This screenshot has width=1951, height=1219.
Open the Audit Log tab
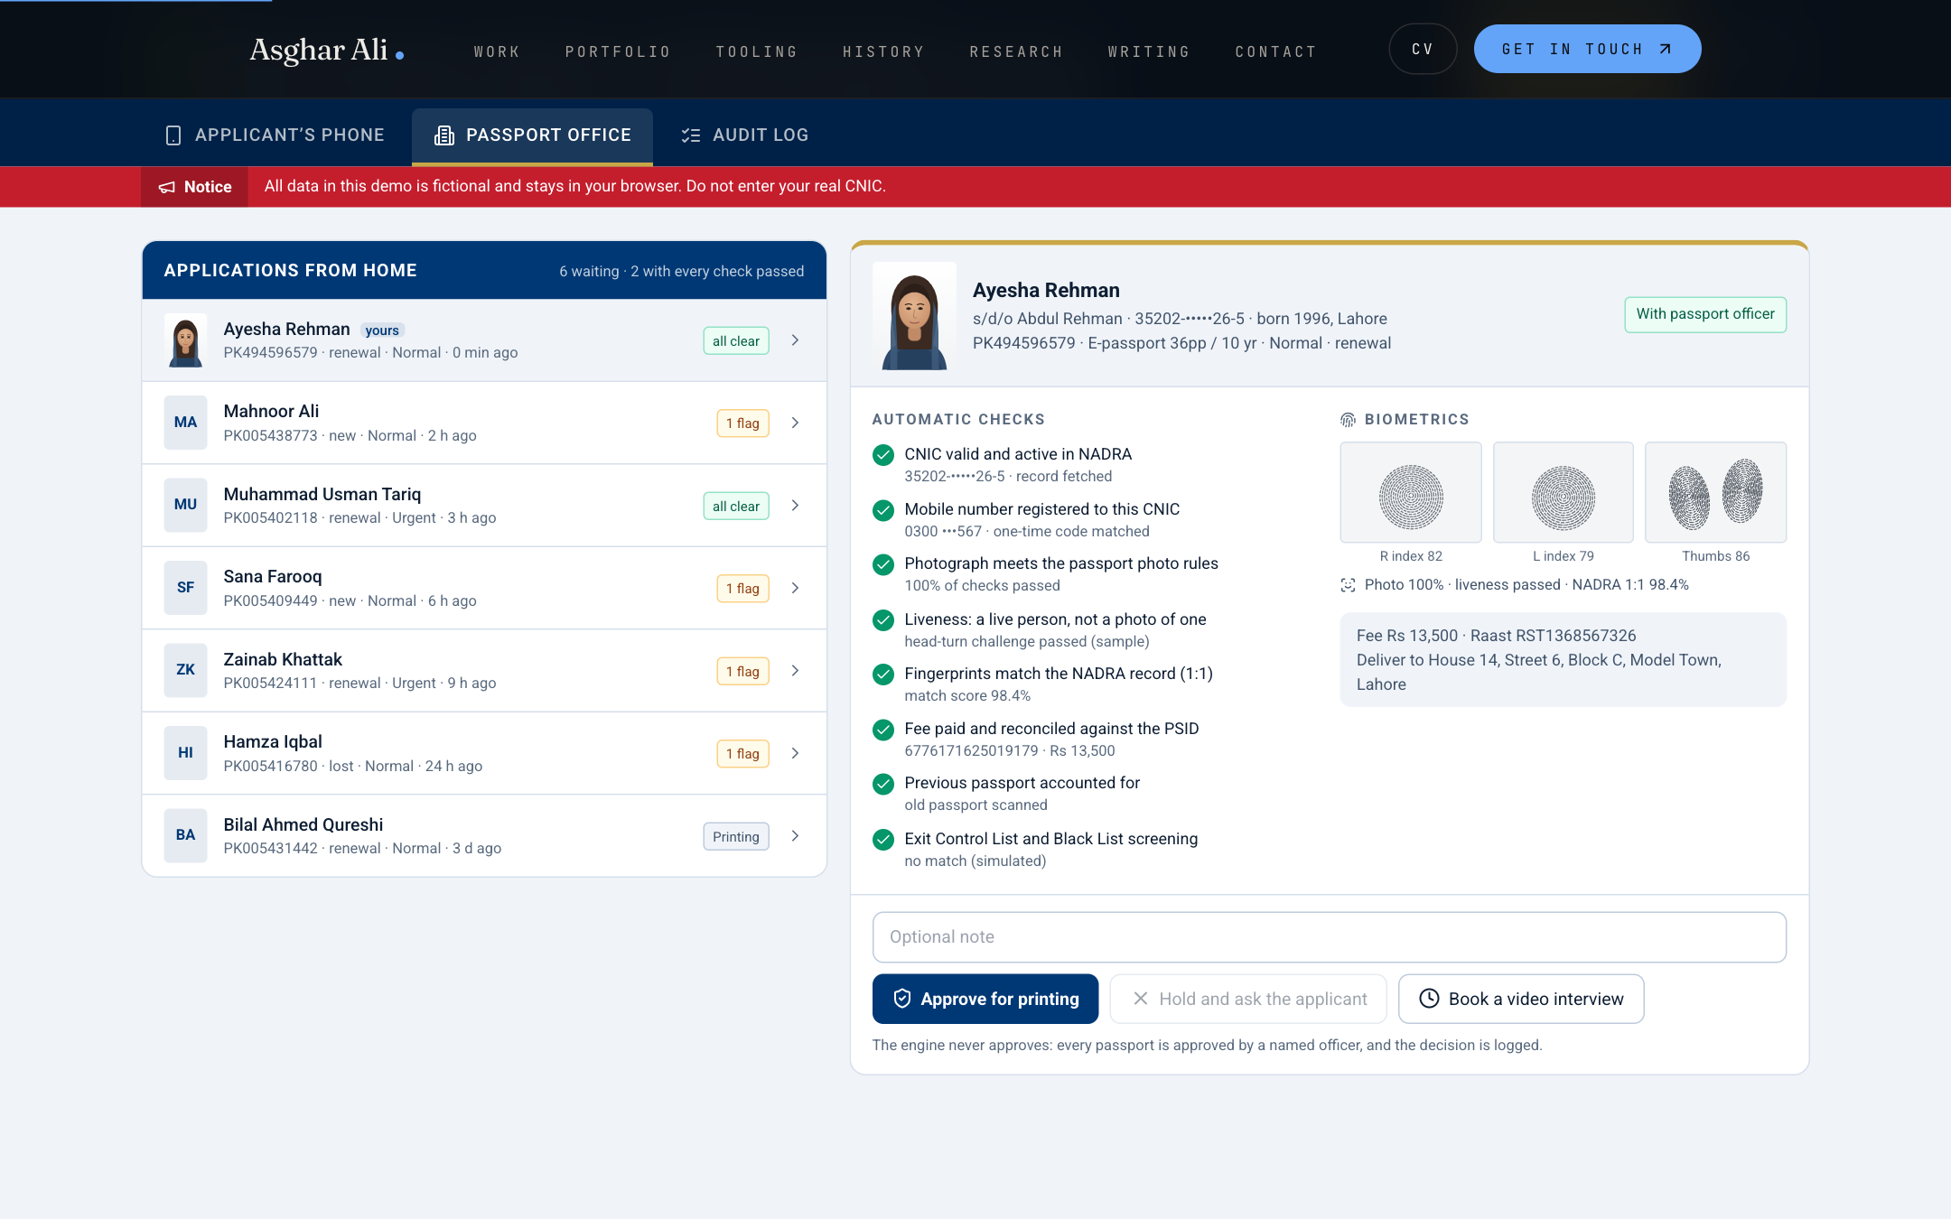tap(744, 135)
